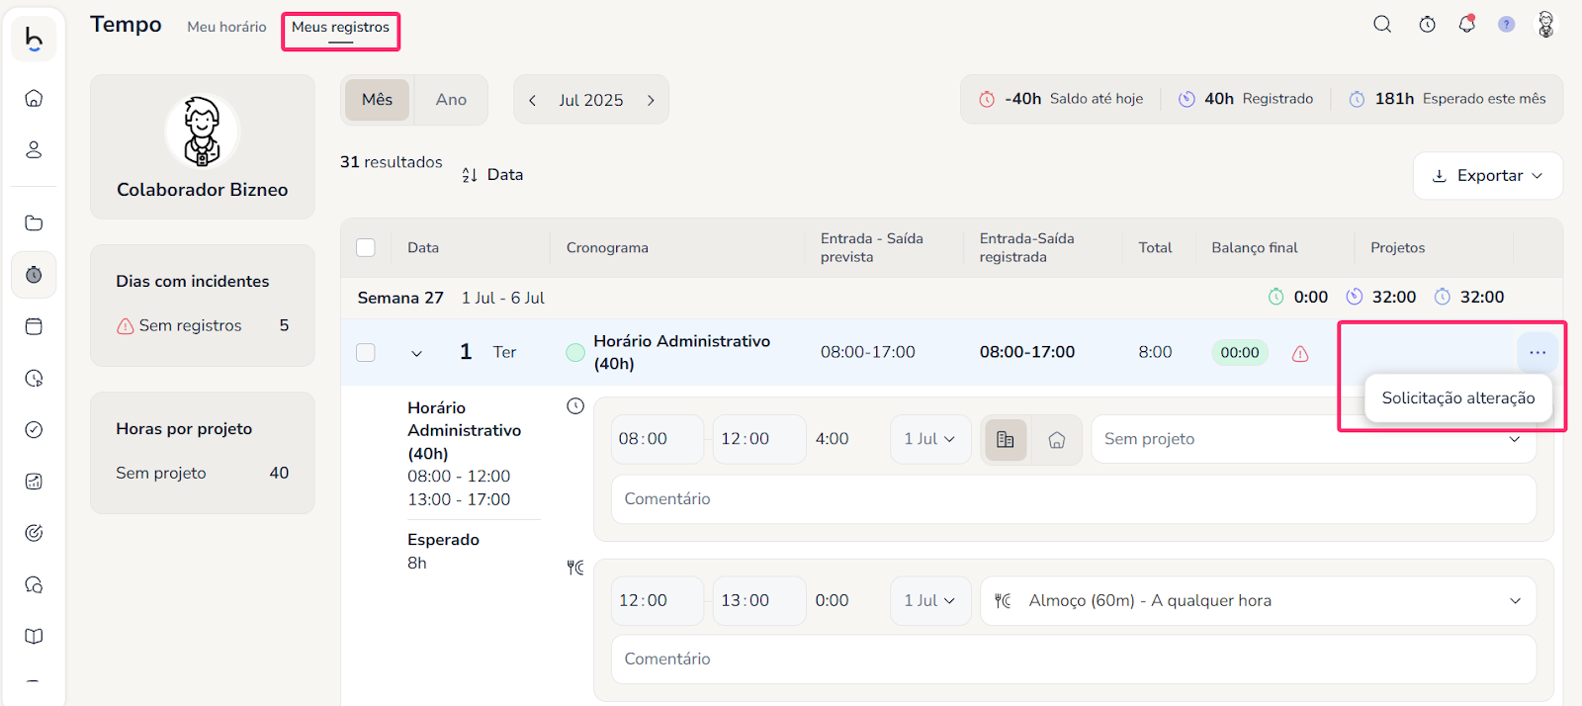Click the Home icon in left sidebar
Screen dimensions: 1582x706
click(34, 98)
